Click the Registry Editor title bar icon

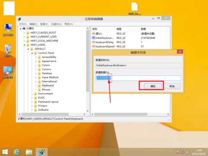tap(19, 19)
